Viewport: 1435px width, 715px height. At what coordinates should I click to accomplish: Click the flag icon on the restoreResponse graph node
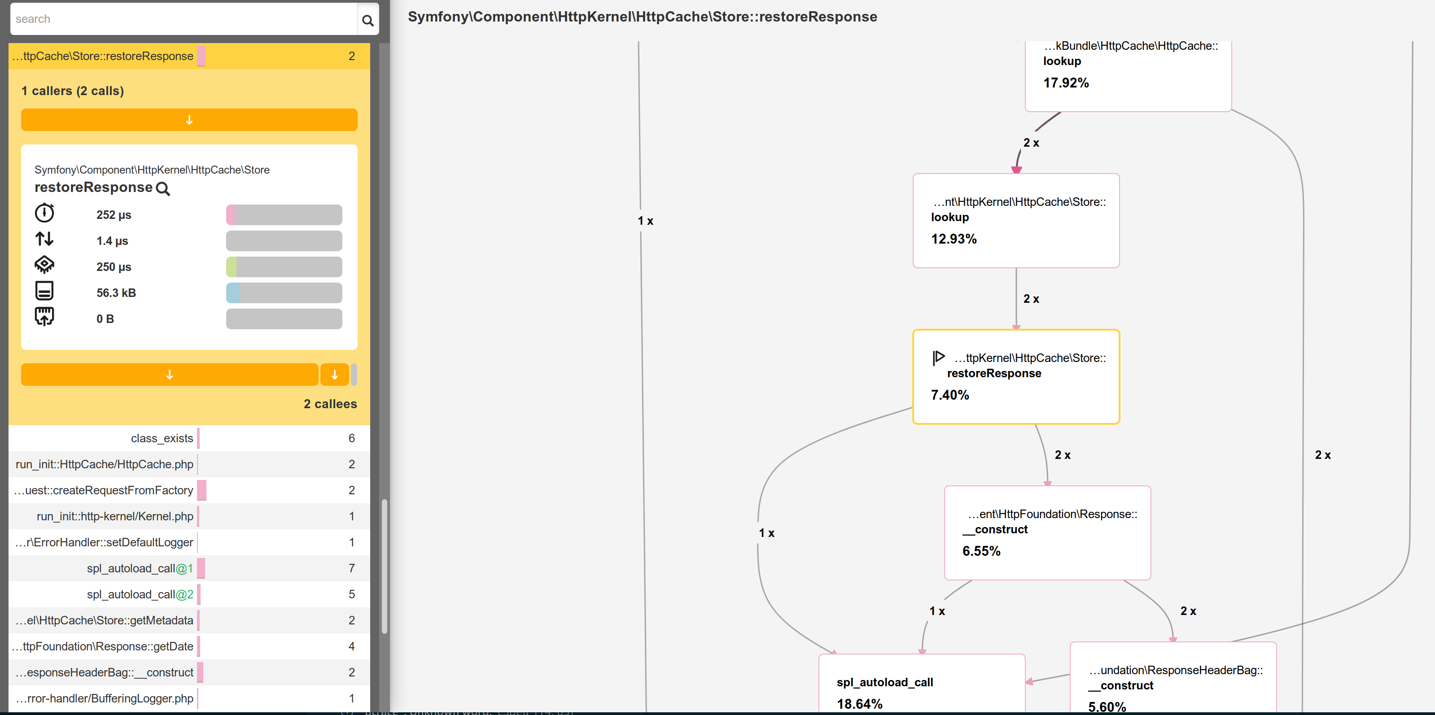point(939,357)
